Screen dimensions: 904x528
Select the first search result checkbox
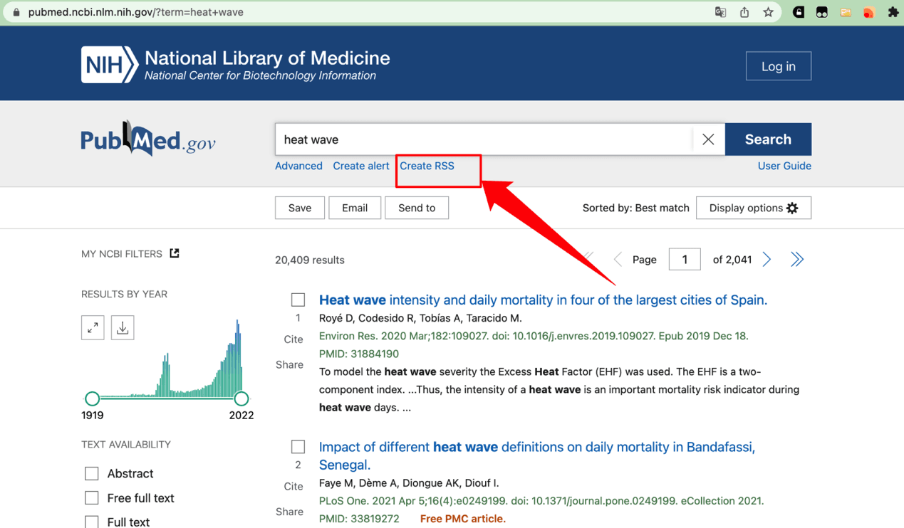tap(298, 299)
